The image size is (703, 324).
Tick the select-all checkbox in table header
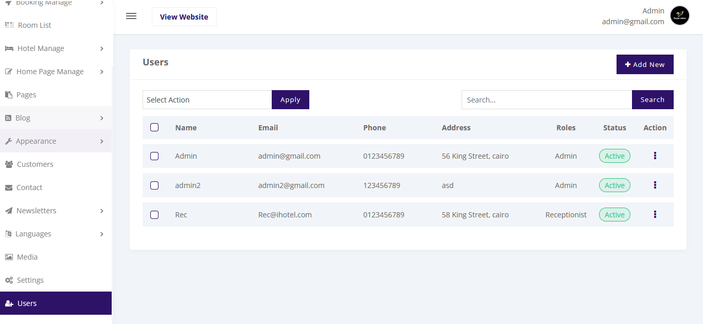point(154,127)
